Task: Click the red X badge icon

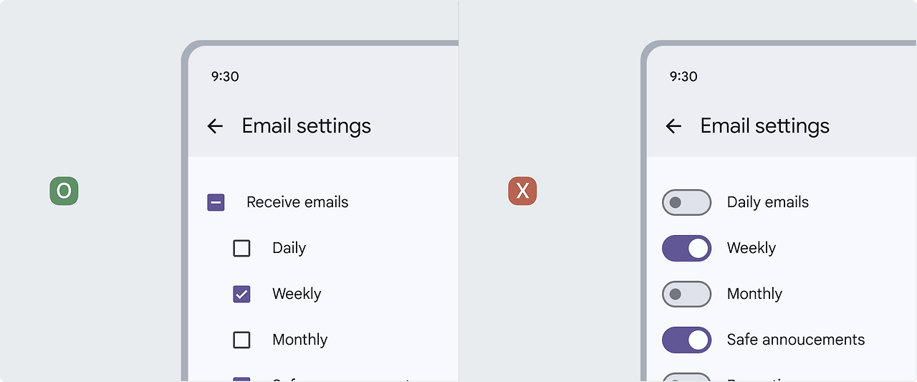Action: pos(522,191)
